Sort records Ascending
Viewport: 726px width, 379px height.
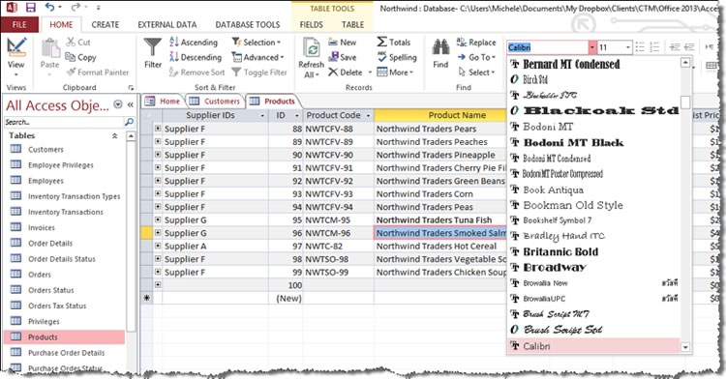click(194, 43)
